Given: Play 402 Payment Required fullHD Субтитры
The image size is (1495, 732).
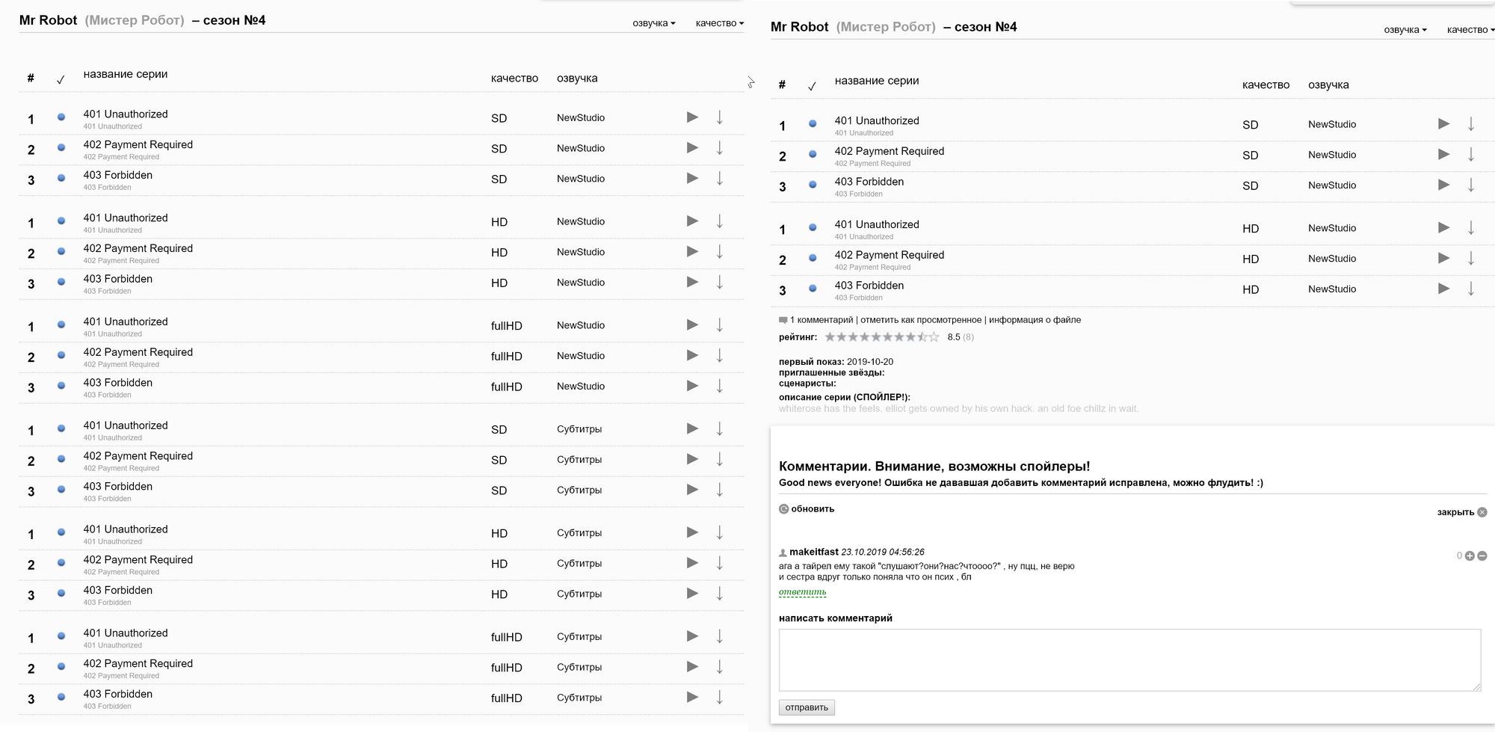Looking at the screenshot, I should tap(692, 667).
